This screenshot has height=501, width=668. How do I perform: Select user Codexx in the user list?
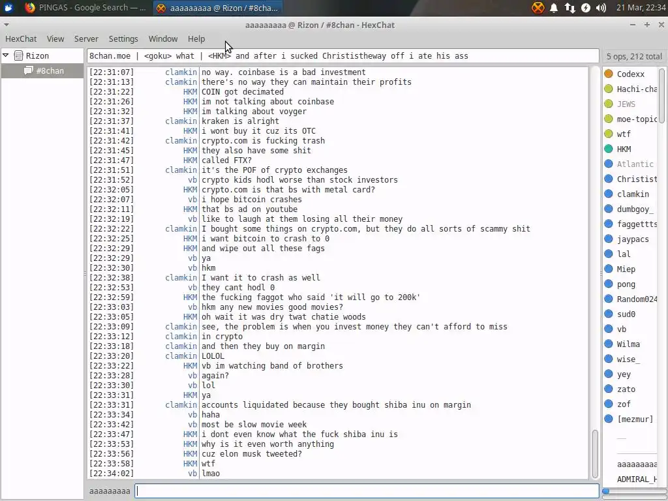coord(631,74)
